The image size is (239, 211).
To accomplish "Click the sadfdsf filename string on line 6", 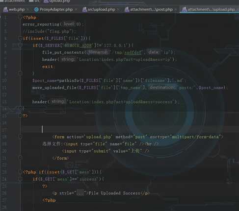I will [133, 52].
